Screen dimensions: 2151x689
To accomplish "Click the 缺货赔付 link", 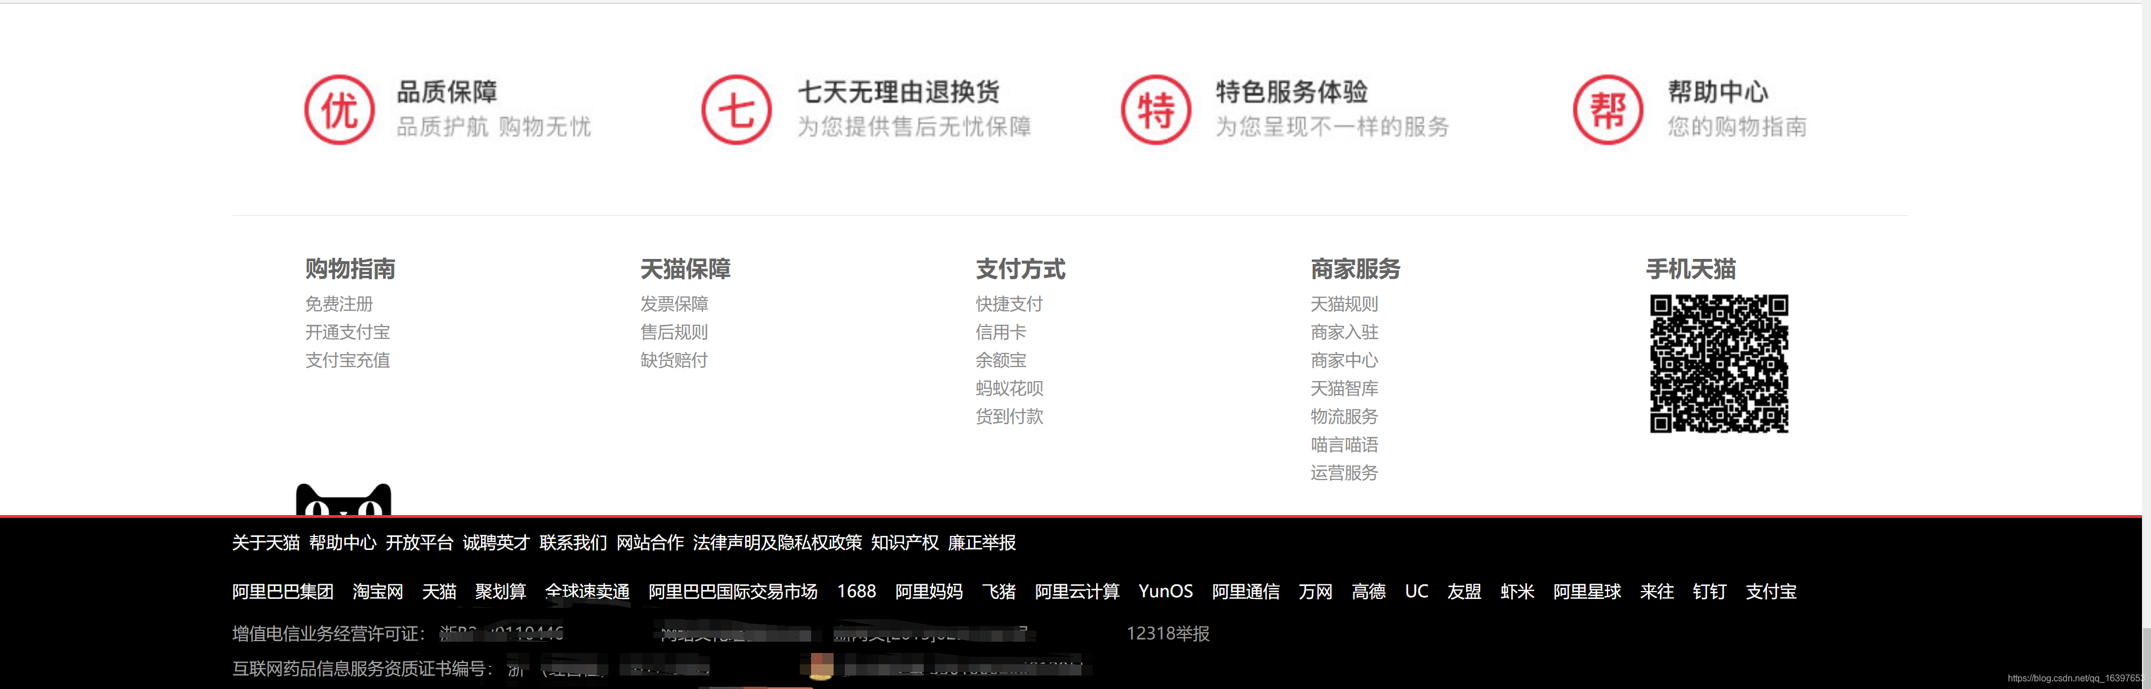I will click(674, 360).
